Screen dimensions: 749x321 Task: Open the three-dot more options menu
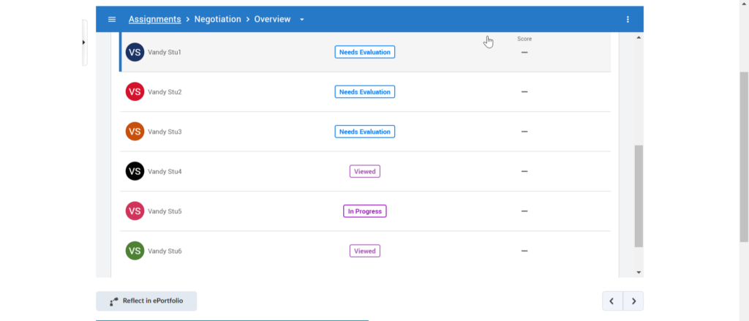coord(628,19)
